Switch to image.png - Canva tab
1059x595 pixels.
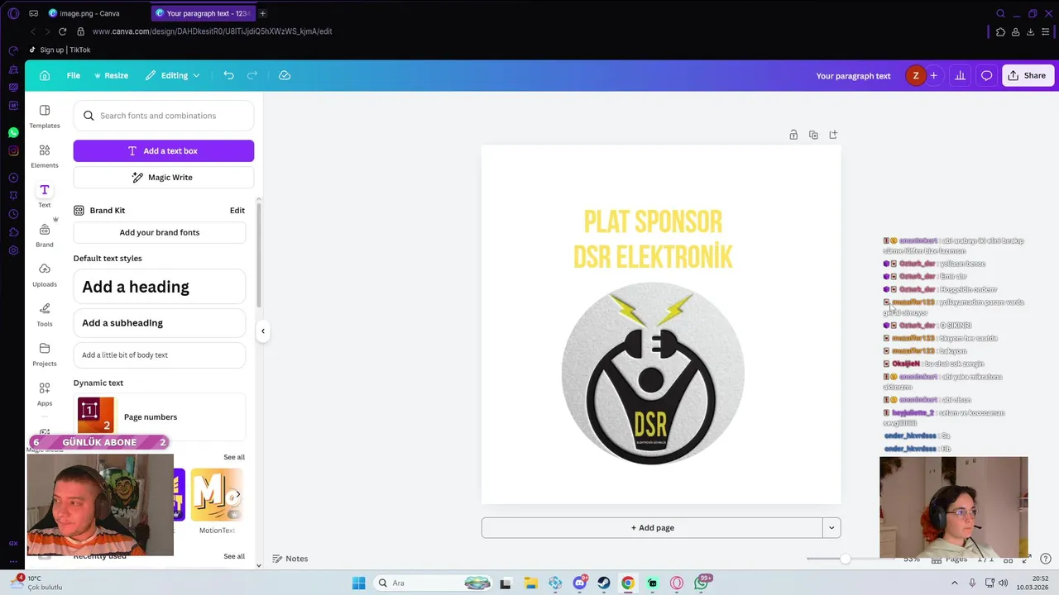pyautogui.click(x=89, y=13)
